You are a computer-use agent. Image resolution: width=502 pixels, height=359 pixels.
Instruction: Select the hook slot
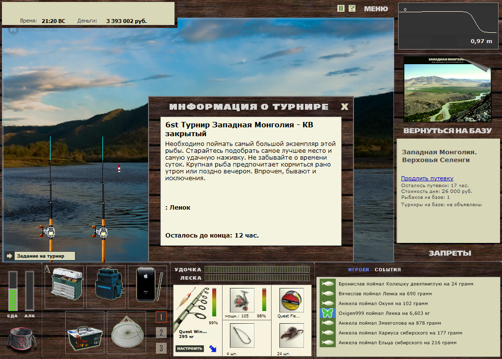click(x=242, y=335)
